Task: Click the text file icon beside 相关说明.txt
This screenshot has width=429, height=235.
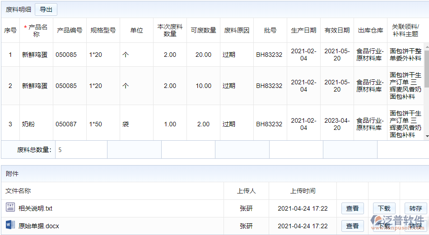Action: pyautogui.click(x=10, y=207)
